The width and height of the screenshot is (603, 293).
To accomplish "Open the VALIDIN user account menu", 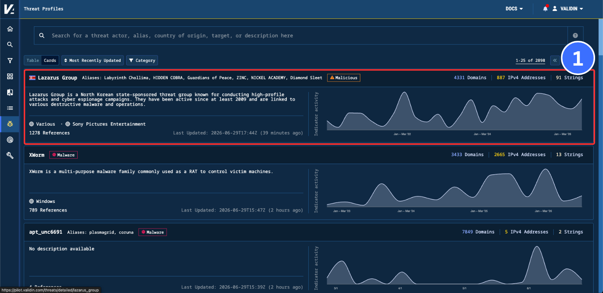I will coord(568,9).
